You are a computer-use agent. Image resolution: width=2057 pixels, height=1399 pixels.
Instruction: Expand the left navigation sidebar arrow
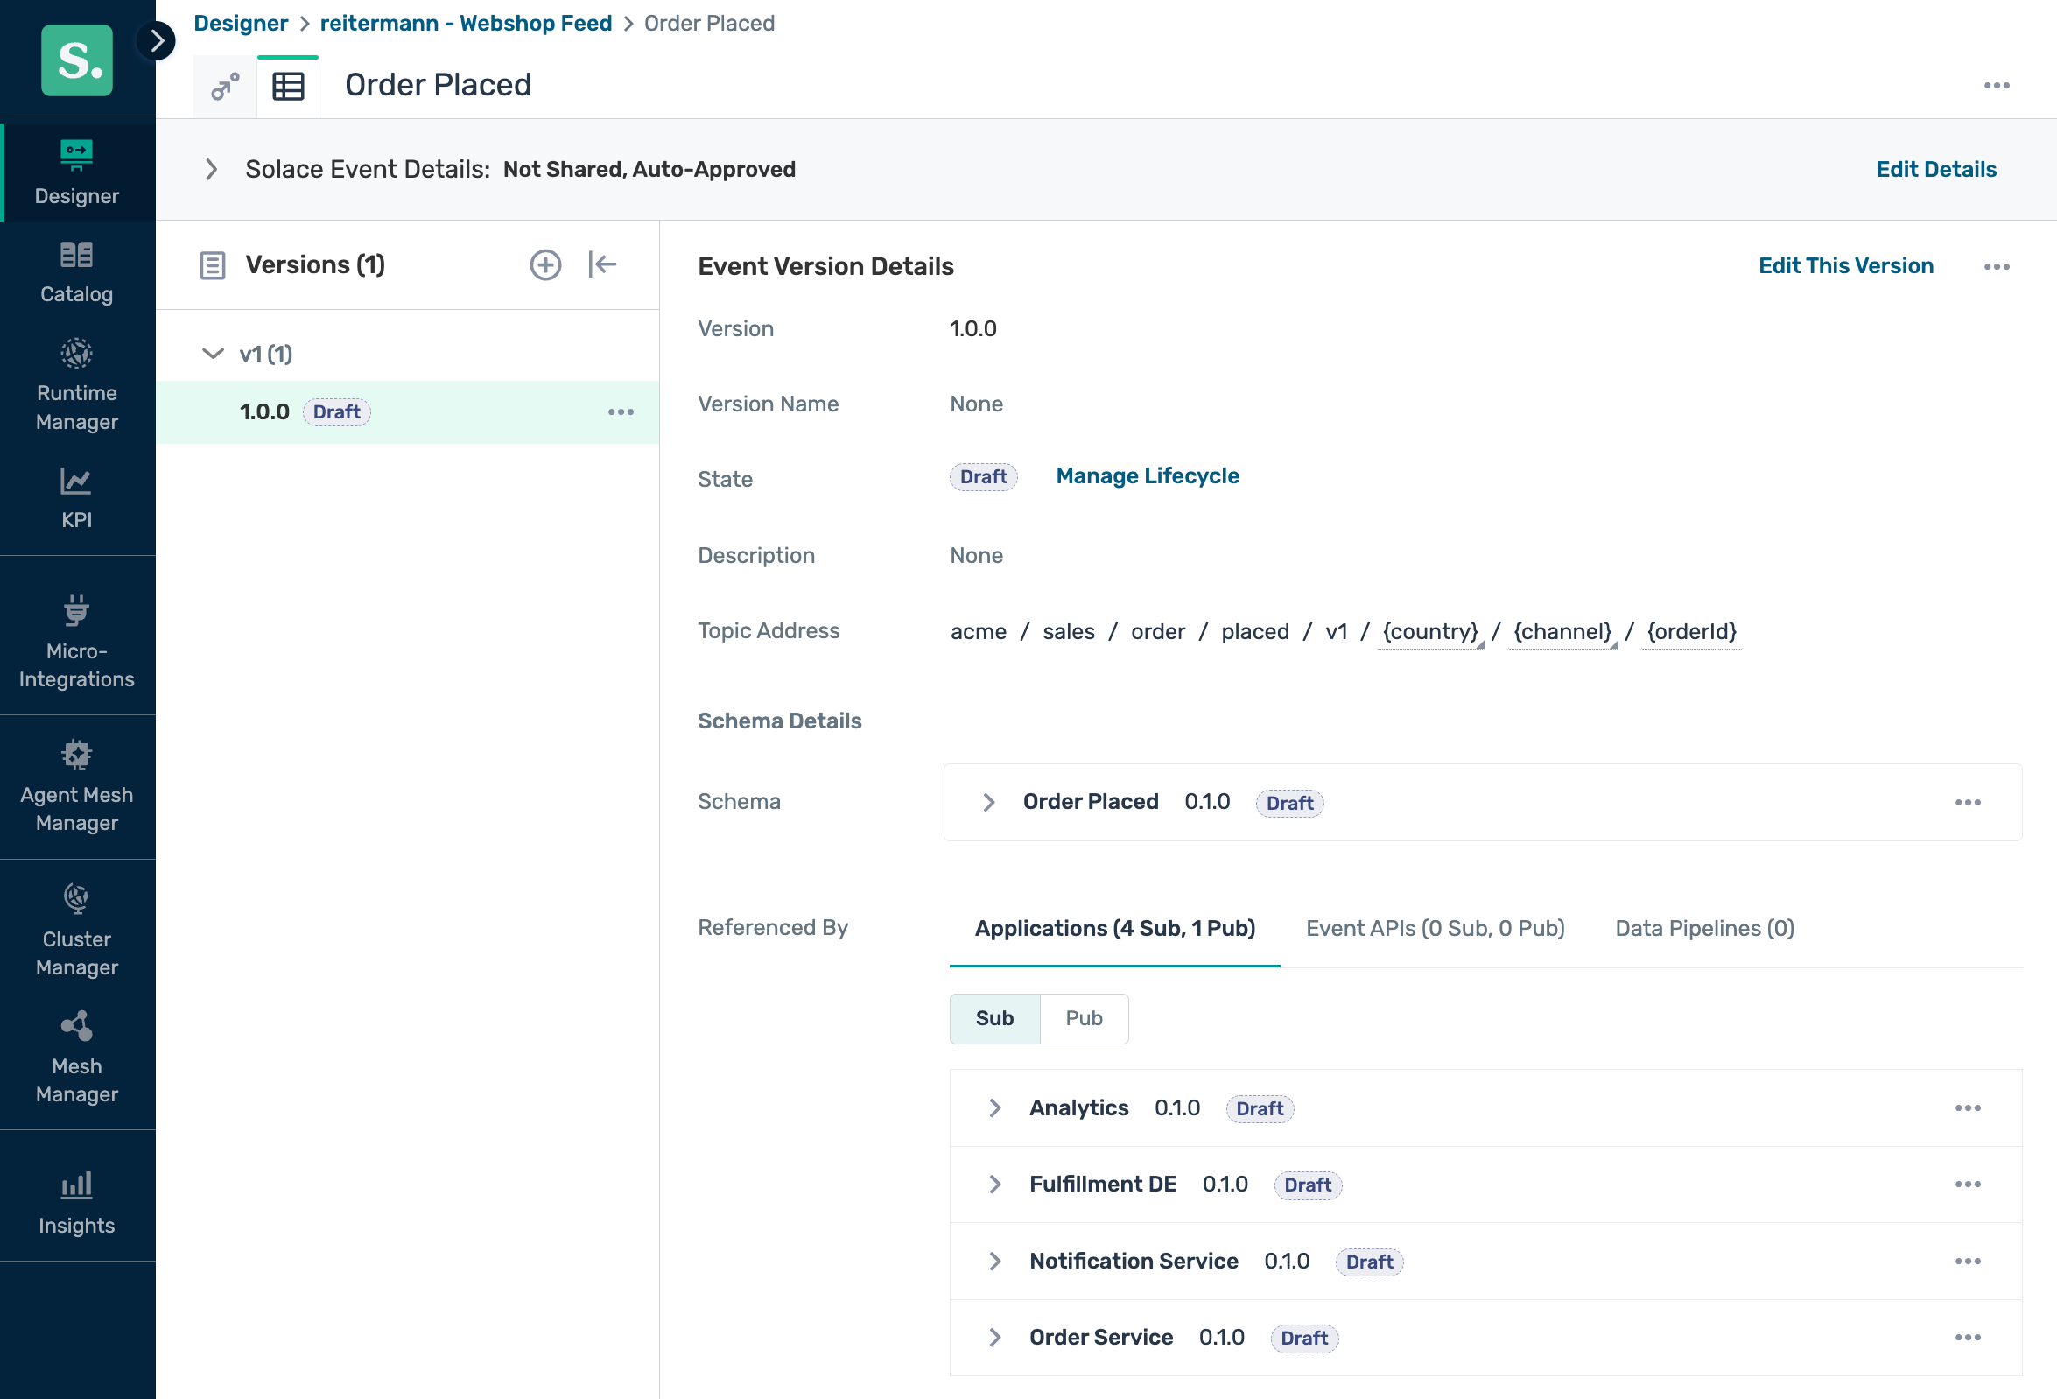click(157, 40)
